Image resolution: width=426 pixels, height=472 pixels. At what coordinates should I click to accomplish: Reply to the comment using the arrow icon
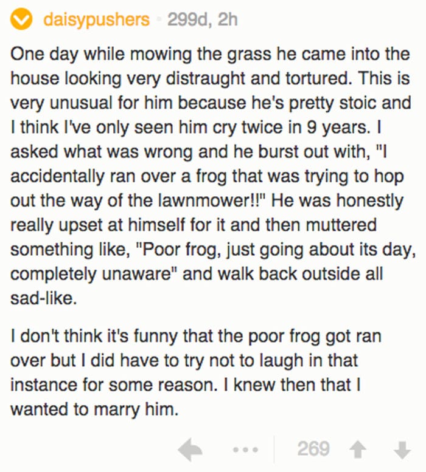(x=190, y=450)
